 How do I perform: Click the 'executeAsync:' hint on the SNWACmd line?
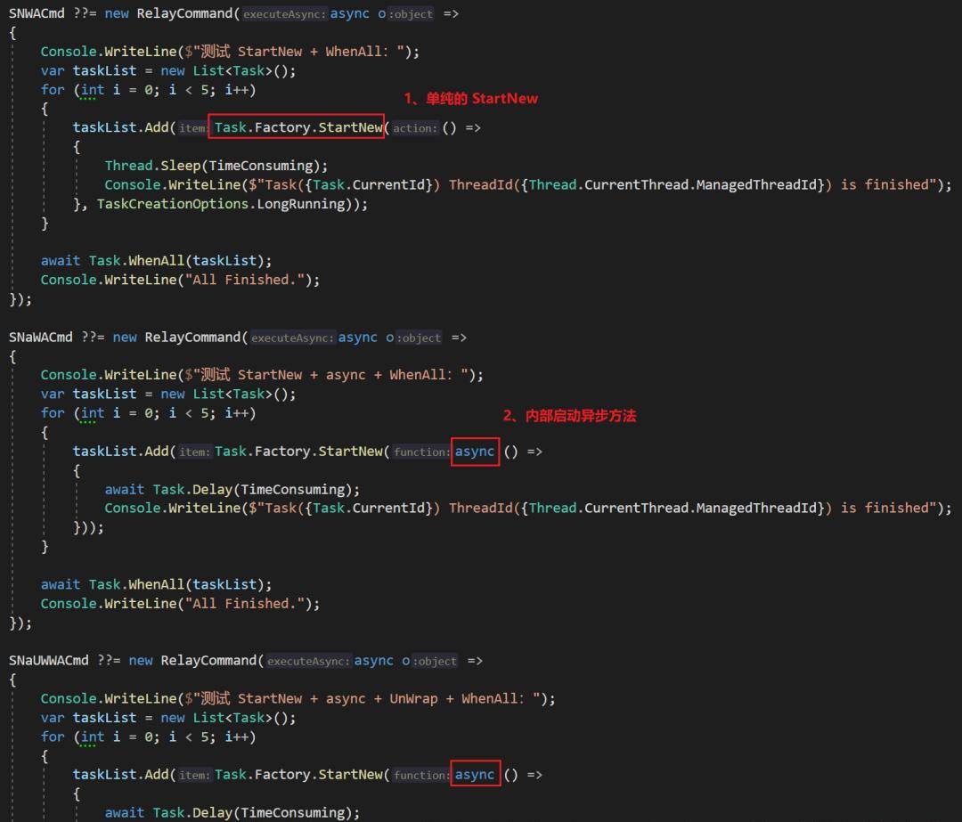pos(284,14)
